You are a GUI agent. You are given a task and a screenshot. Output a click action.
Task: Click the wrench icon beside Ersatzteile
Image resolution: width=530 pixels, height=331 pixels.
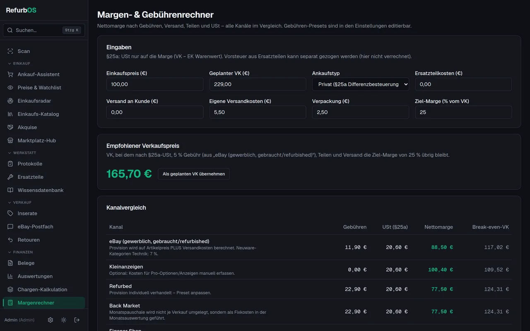pyautogui.click(x=10, y=177)
